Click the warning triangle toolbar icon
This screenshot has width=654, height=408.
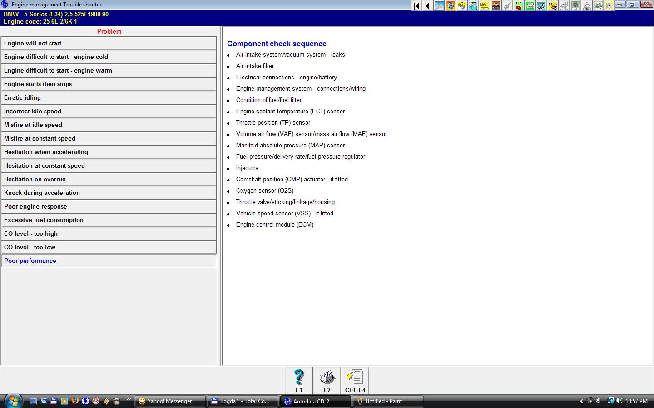[587, 6]
